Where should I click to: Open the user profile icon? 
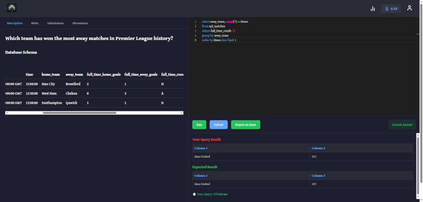point(409,8)
